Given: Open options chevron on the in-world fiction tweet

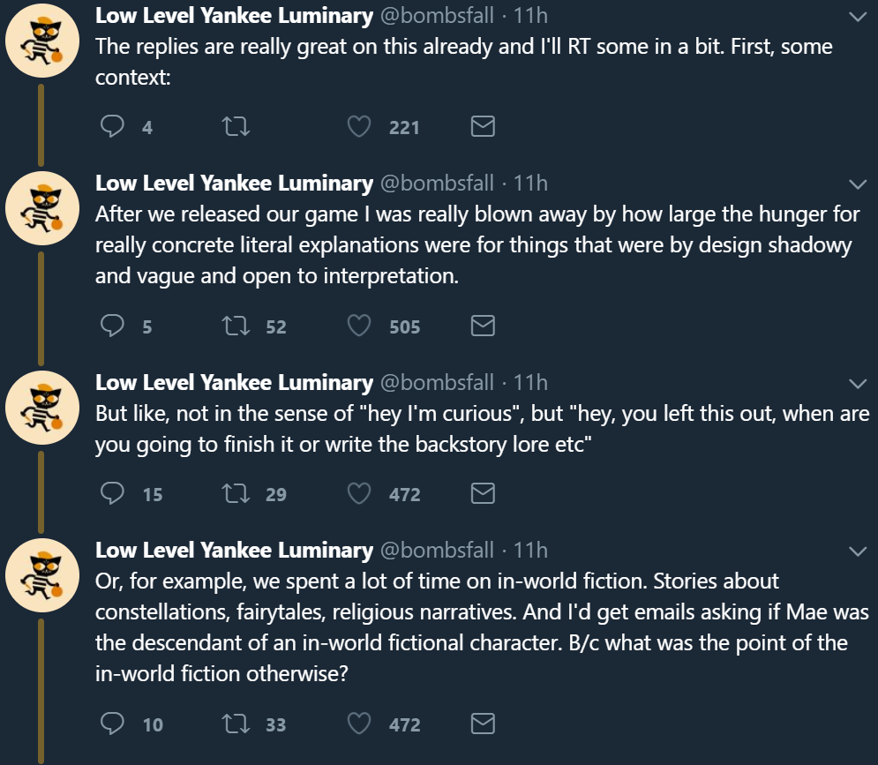Looking at the screenshot, I should pyautogui.click(x=857, y=551).
